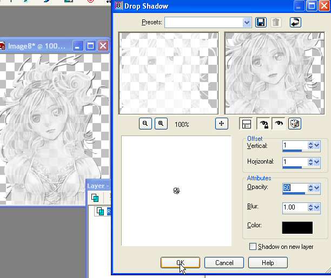Close the Image8 window
Image resolution: width=331 pixels, height=278 pixels.
coord(103,46)
